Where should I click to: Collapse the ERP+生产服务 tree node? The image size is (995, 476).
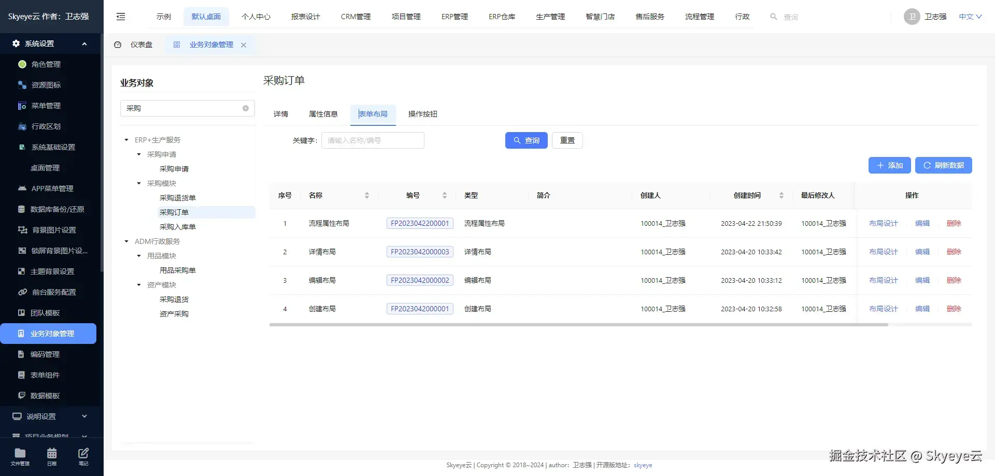click(x=126, y=140)
